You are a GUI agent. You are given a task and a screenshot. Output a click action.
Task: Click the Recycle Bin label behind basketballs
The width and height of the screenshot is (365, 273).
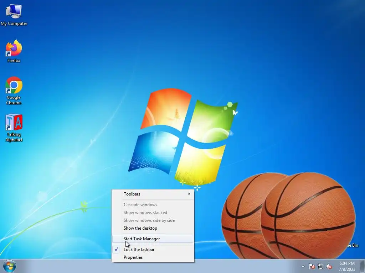353,245
